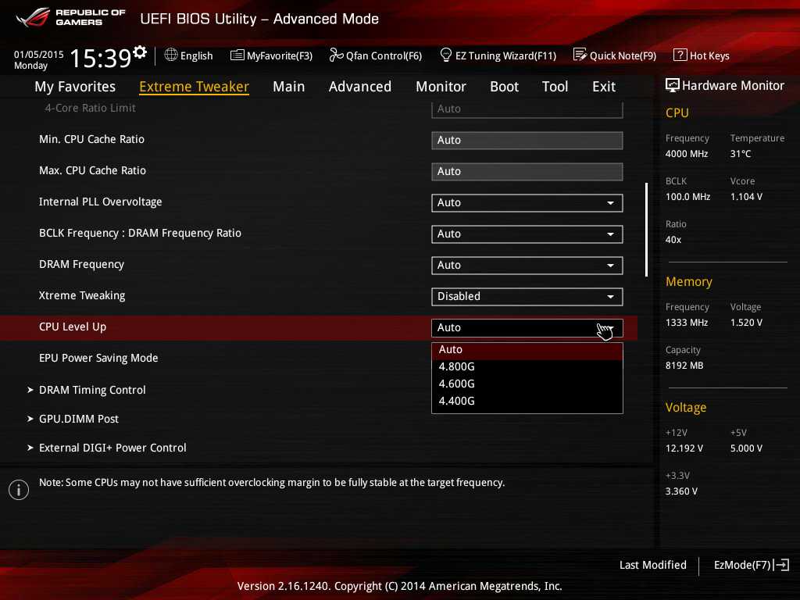Click the Hot Keys question mark icon

click(x=680, y=55)
